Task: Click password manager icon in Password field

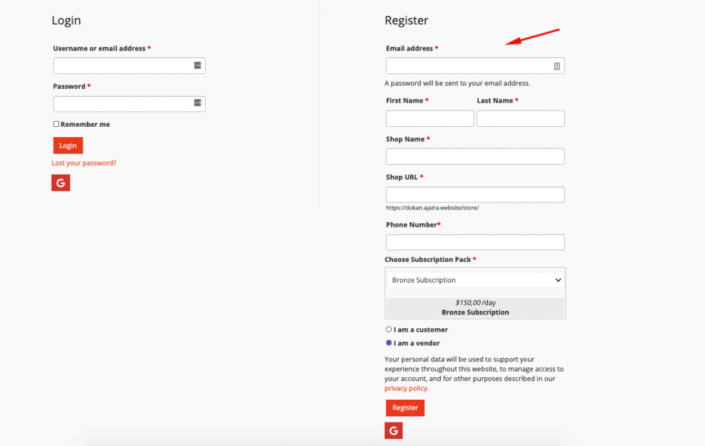Action: [x=198, y=103]
